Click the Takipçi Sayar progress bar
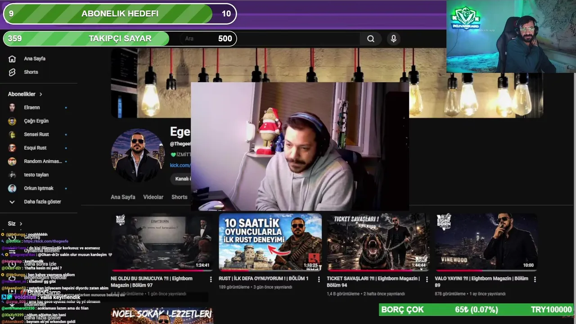 coord(120,39)
